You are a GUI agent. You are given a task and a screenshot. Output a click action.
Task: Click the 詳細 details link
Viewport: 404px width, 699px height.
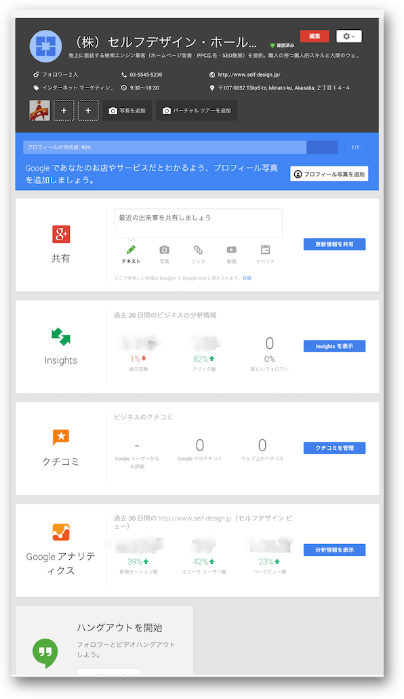pyautogui.click(x=247, y=278)
